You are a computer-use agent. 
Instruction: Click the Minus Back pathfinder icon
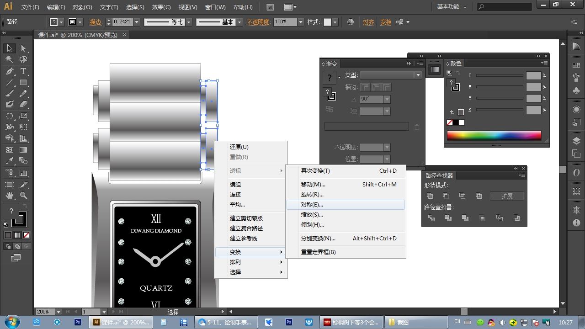(x=516, y=218)
